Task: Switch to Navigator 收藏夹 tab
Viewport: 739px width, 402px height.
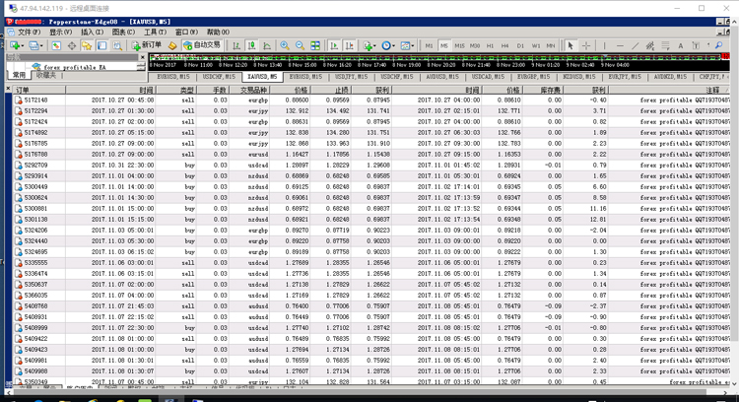Action: [46, 76]
